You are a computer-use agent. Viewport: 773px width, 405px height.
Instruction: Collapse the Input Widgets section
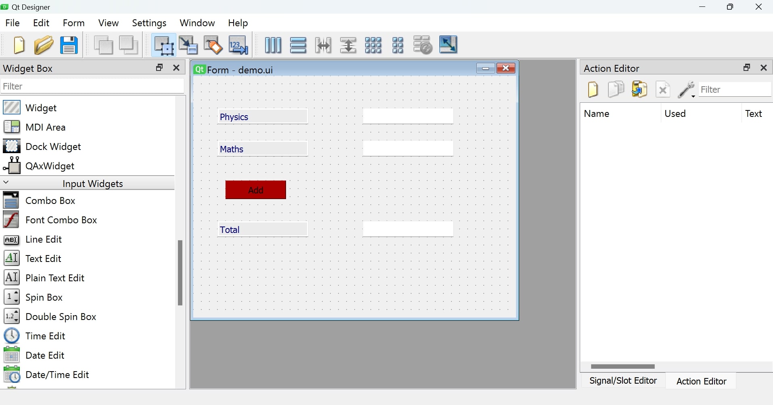point(6,183)
